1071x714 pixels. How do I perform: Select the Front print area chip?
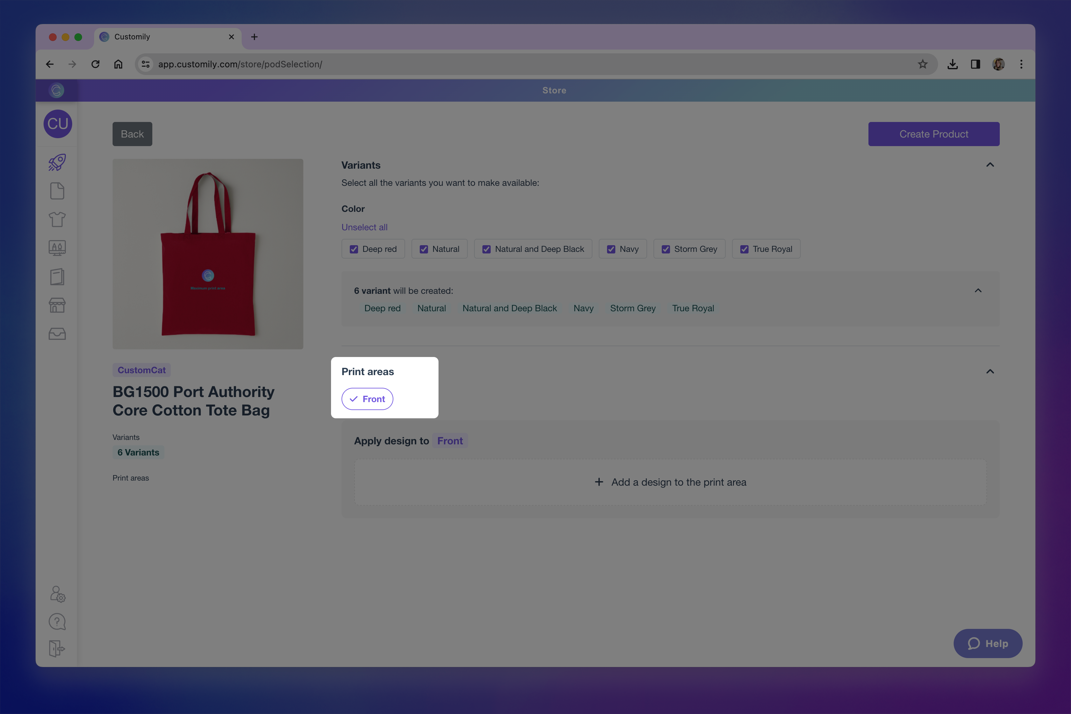(367, 399)
